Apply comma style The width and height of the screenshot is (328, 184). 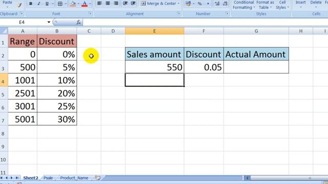click(208, 4)
